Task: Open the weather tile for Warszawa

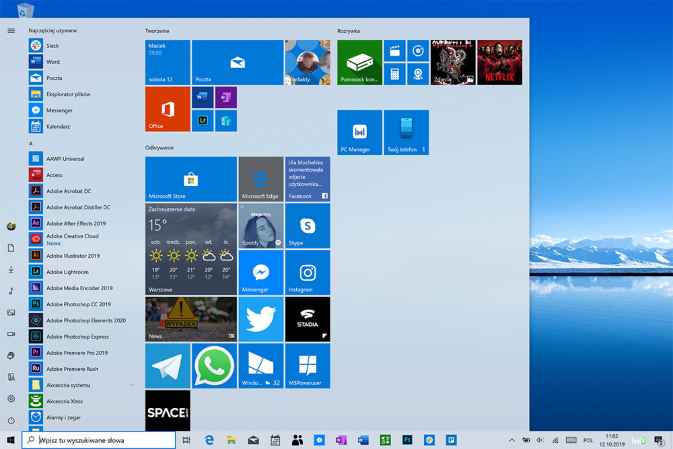Action: tap(191, 249)
